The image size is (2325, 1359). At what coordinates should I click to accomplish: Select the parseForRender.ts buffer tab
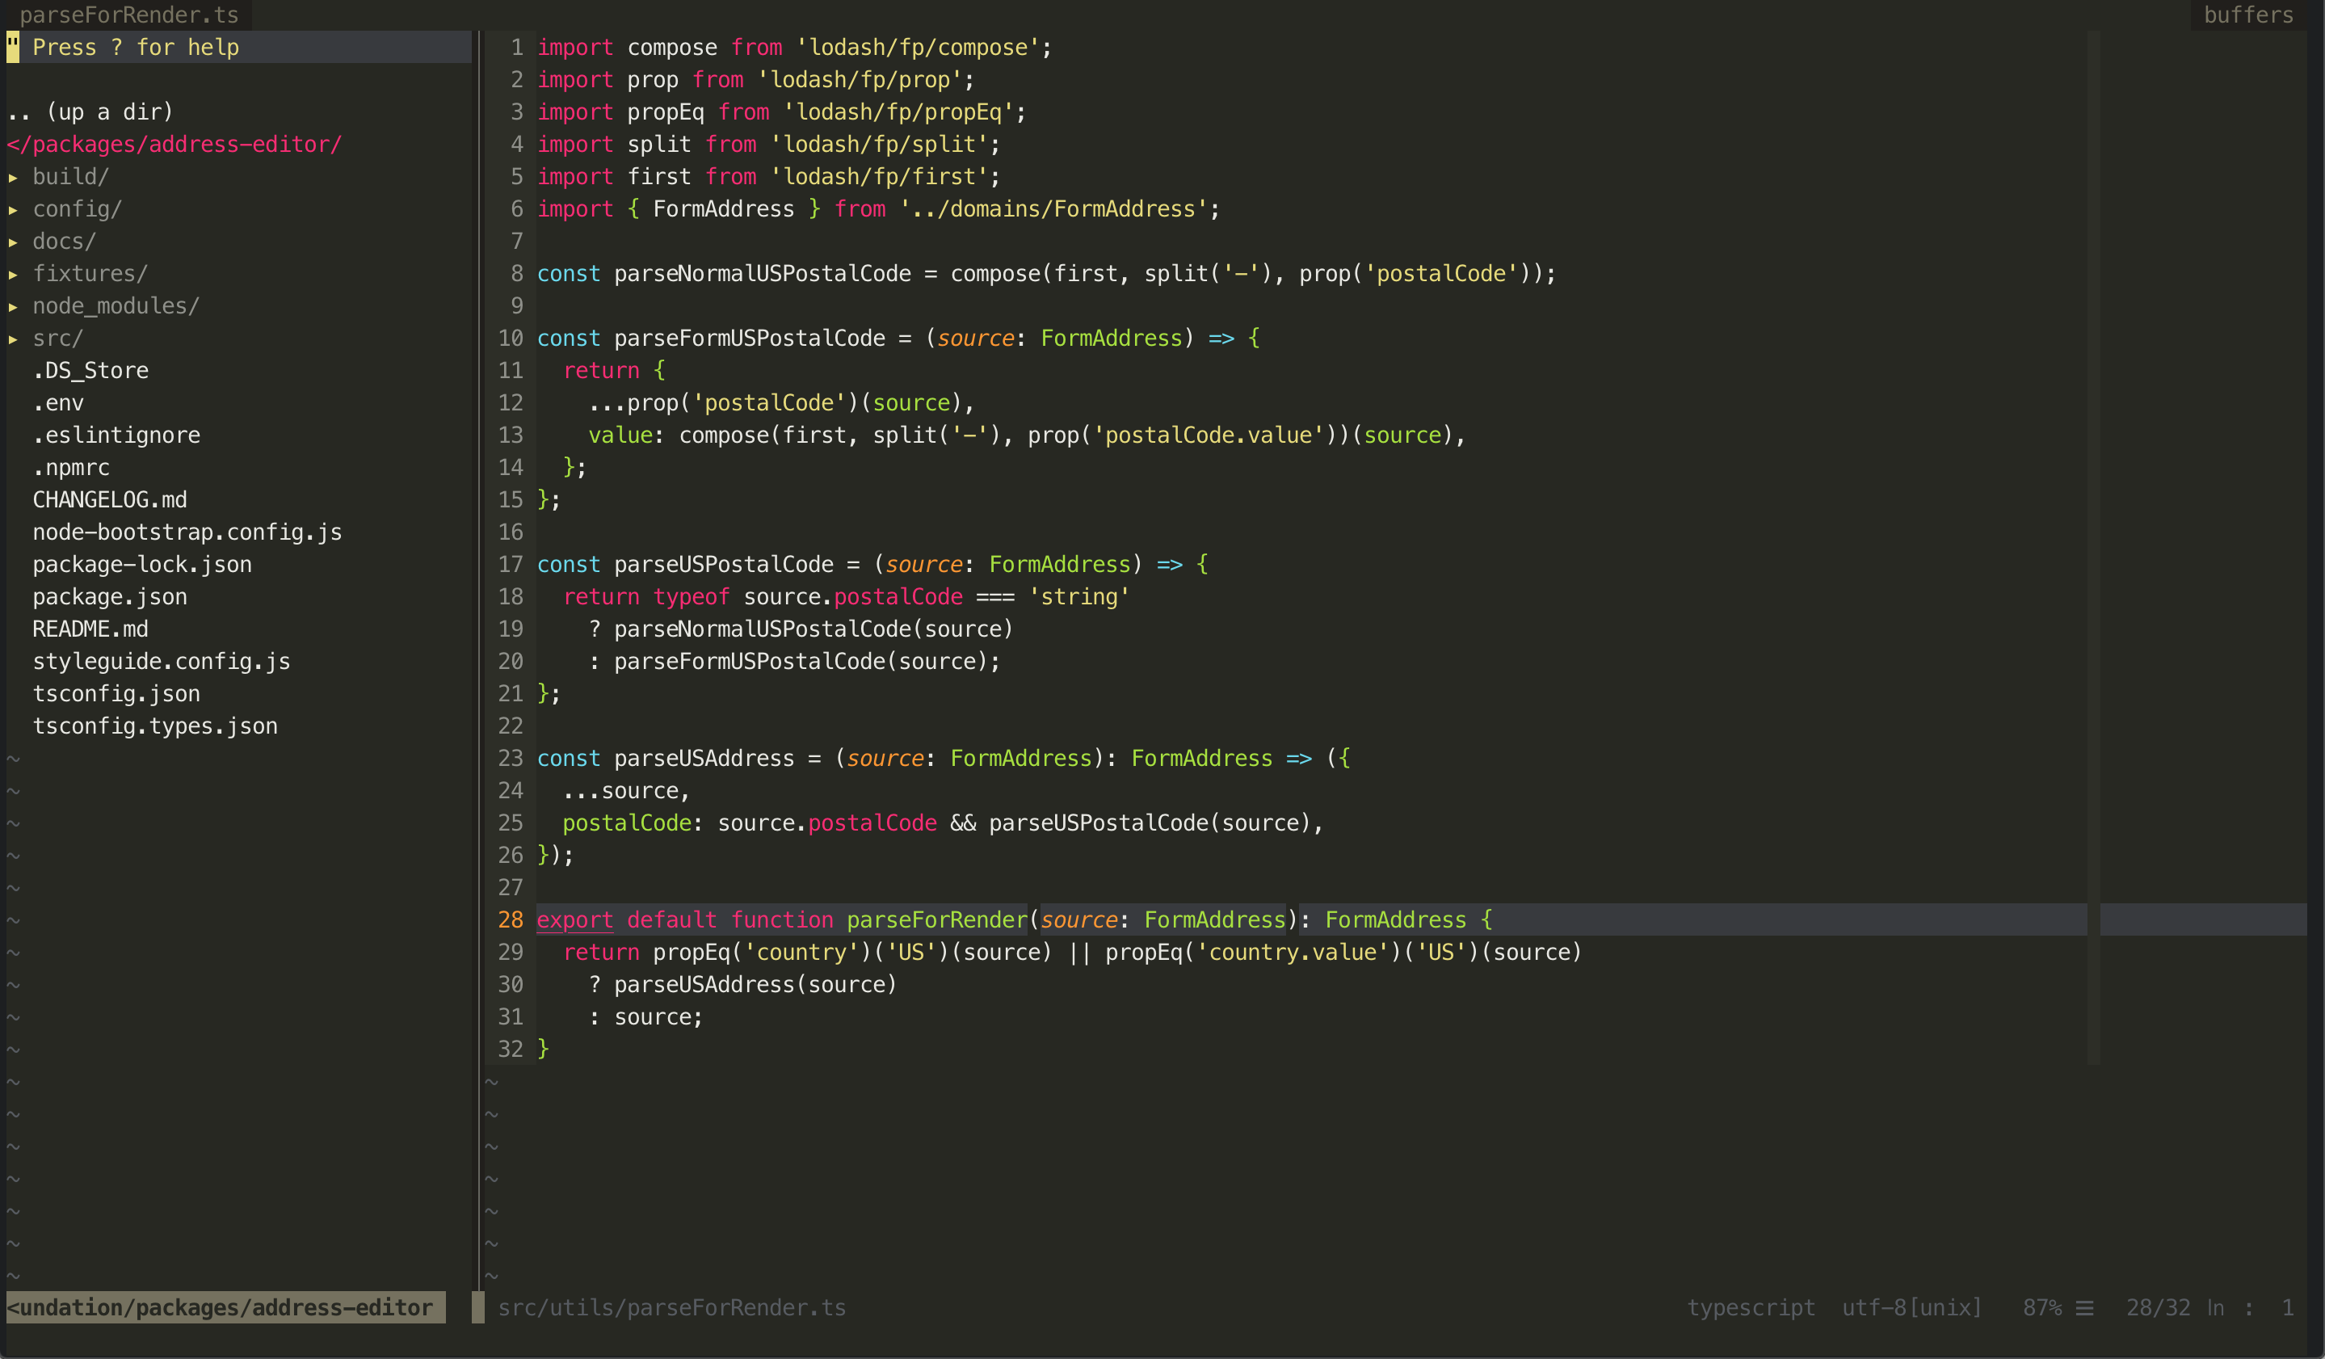pyautogui.click(x=128, y=15)
